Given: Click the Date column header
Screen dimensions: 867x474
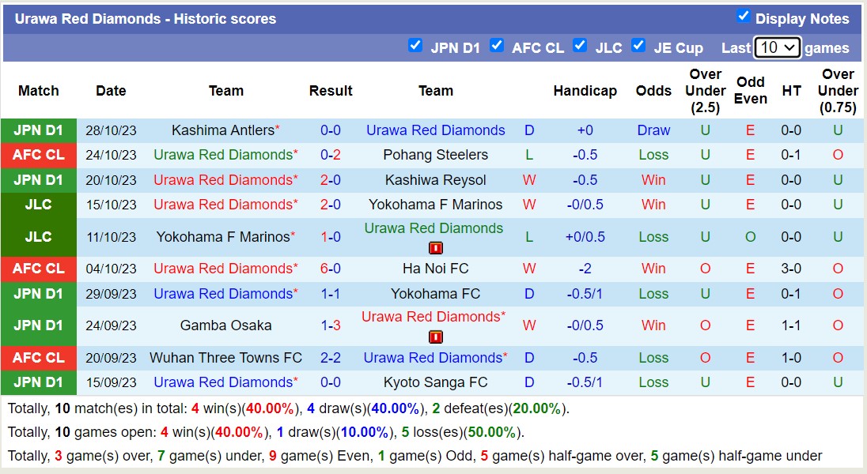Looking at the screenshot, I should click(x=111, y=90).
